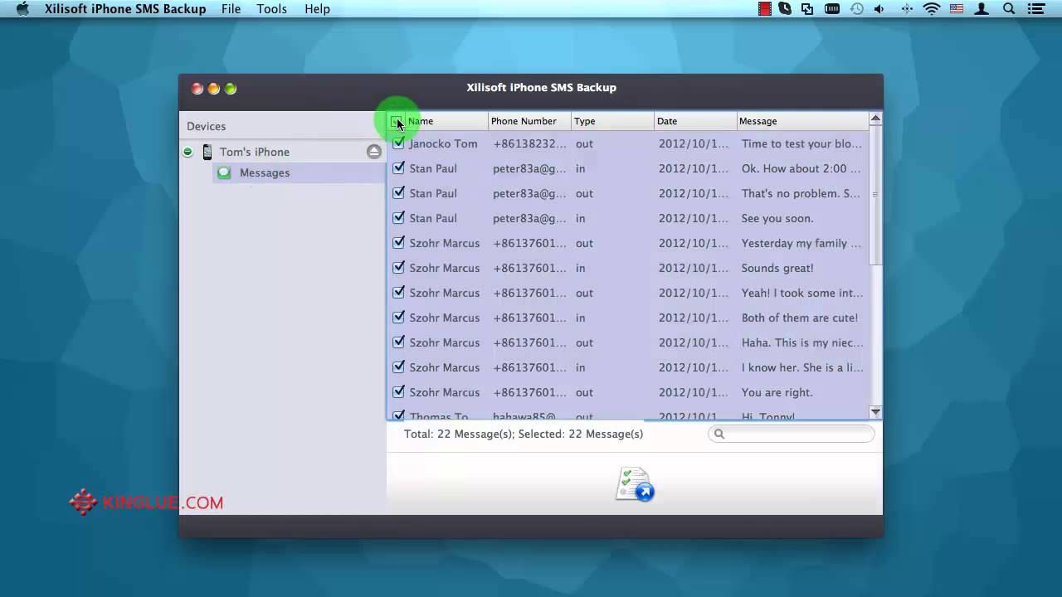Click the user account silhouette icon

pos(982,9)
